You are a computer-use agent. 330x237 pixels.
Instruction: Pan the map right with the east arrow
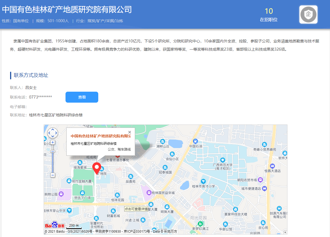point(56,133)
